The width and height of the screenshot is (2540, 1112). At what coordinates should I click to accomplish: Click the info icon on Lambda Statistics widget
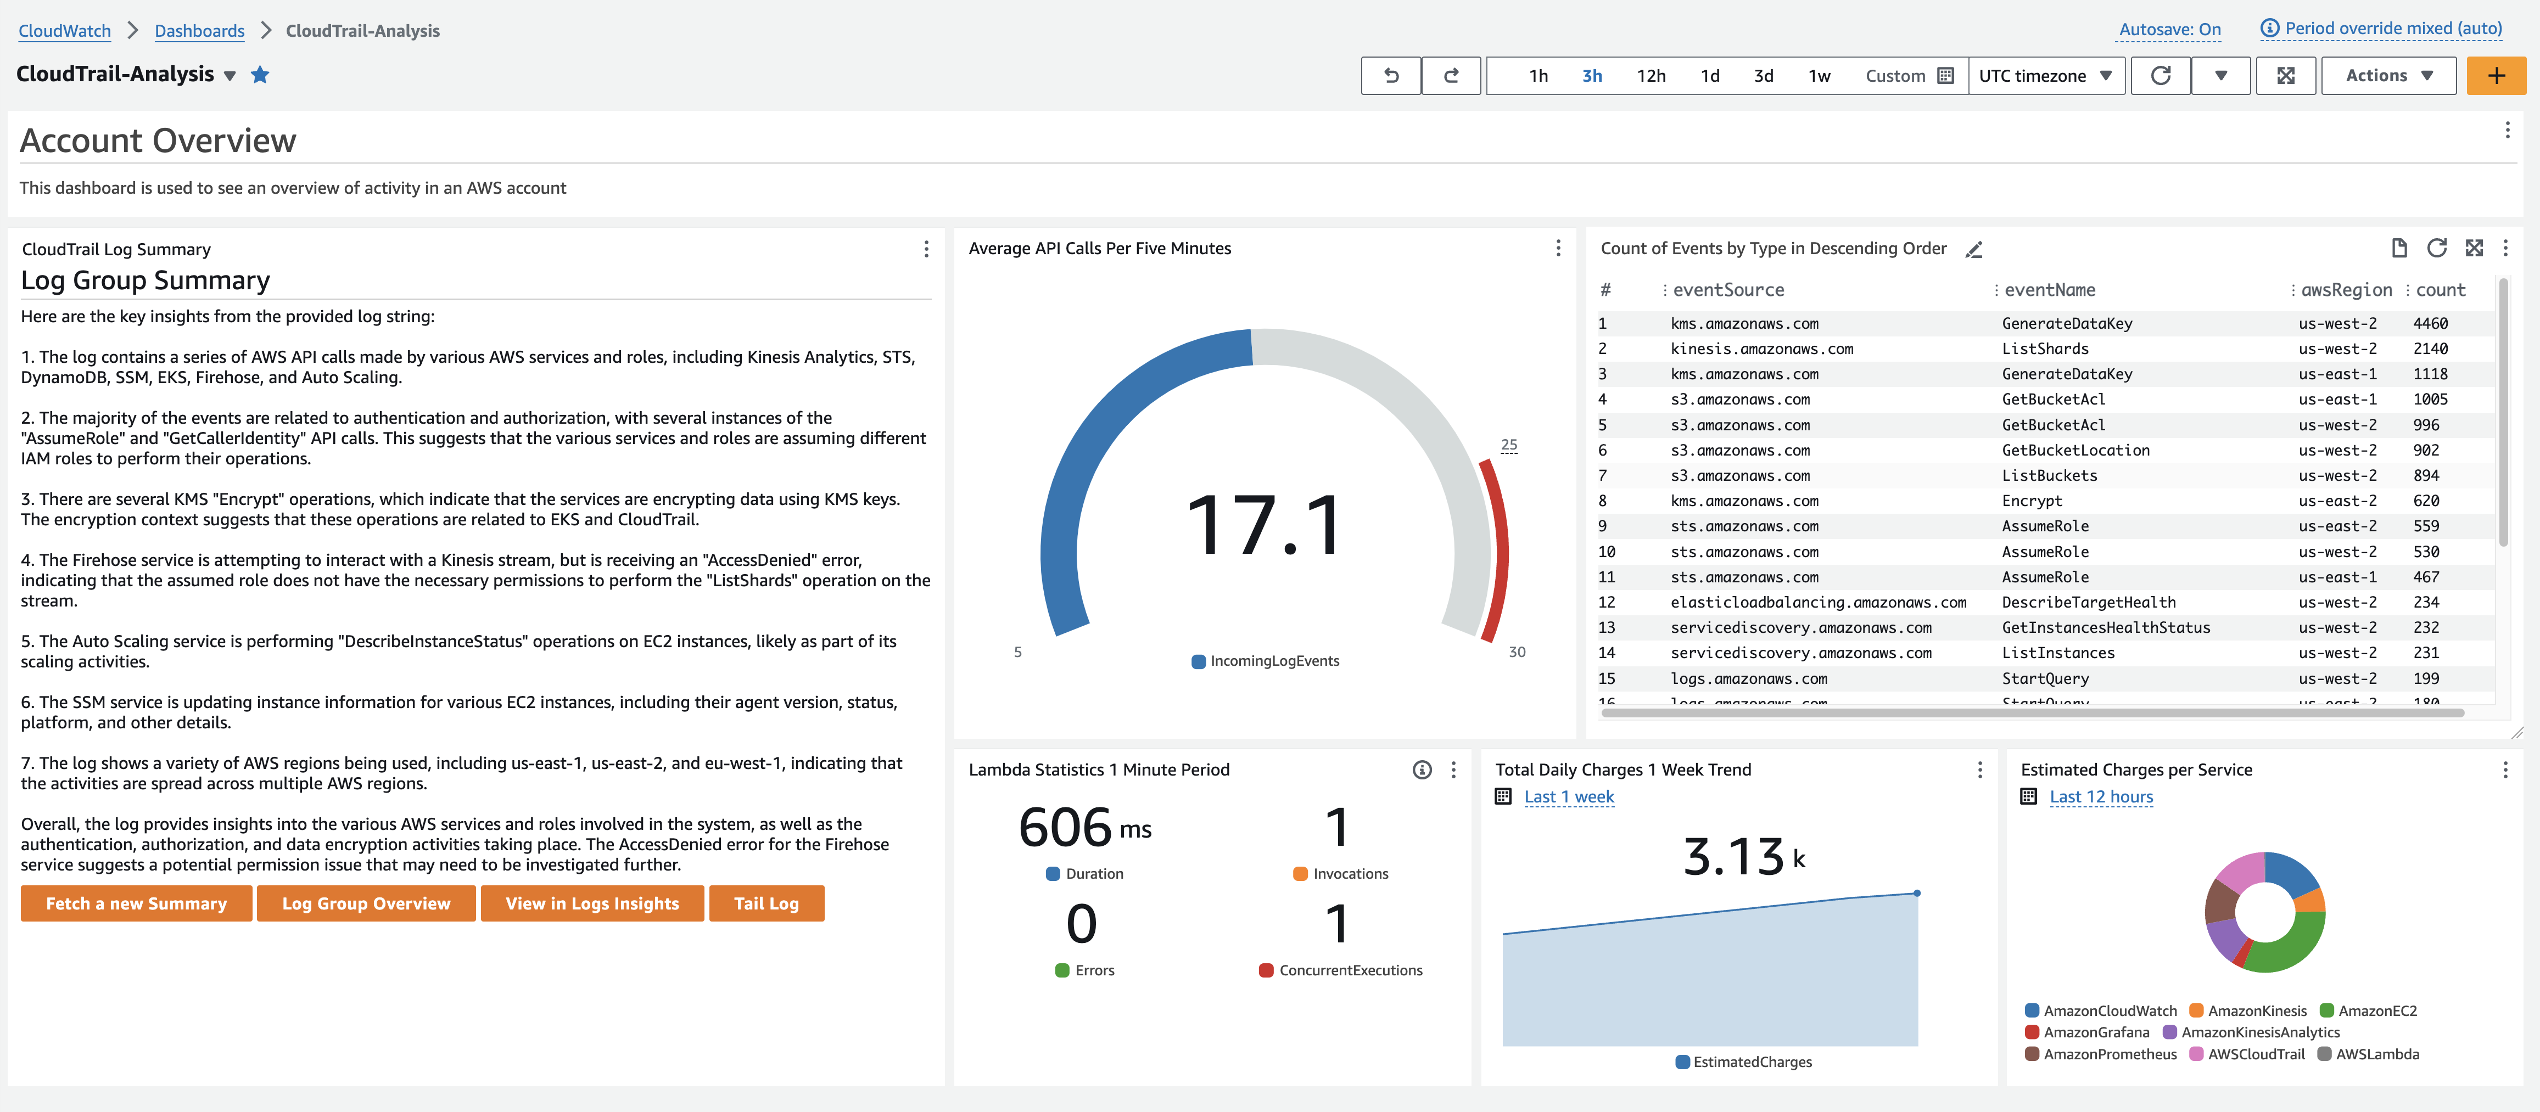(1422, 770)
